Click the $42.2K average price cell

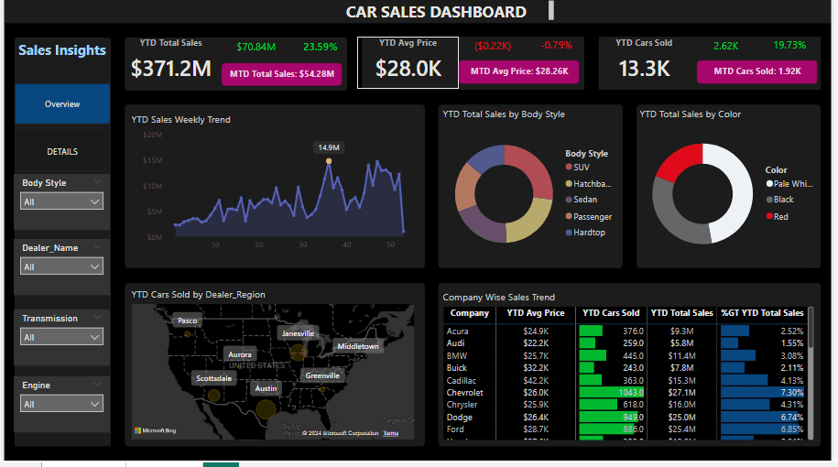click(x=536, y=380)
